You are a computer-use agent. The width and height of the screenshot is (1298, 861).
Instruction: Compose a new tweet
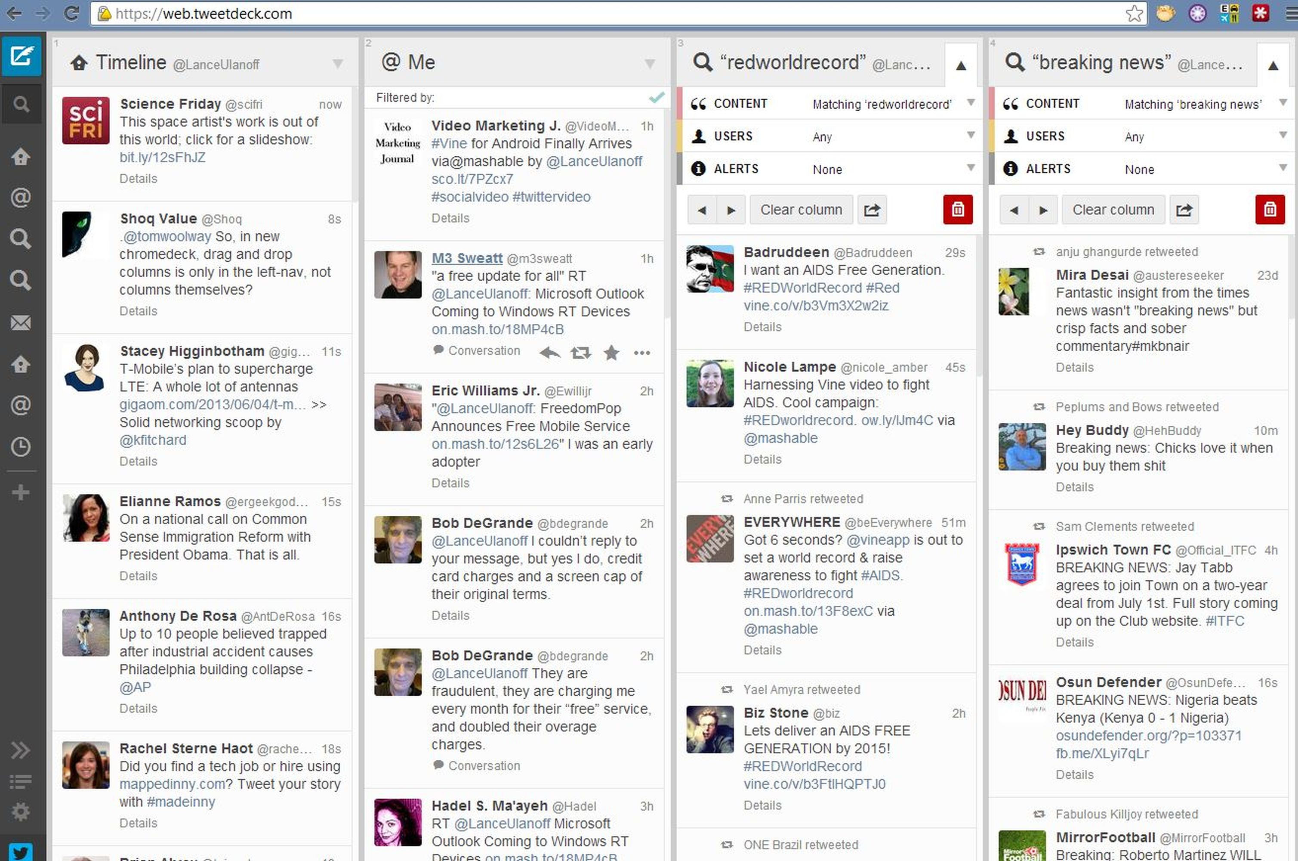pyautogui.click(x=22, y=56)
